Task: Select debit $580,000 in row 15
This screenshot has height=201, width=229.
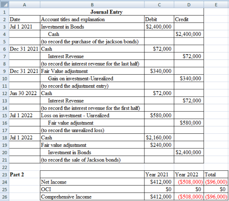Action: (x=159, y=115)
